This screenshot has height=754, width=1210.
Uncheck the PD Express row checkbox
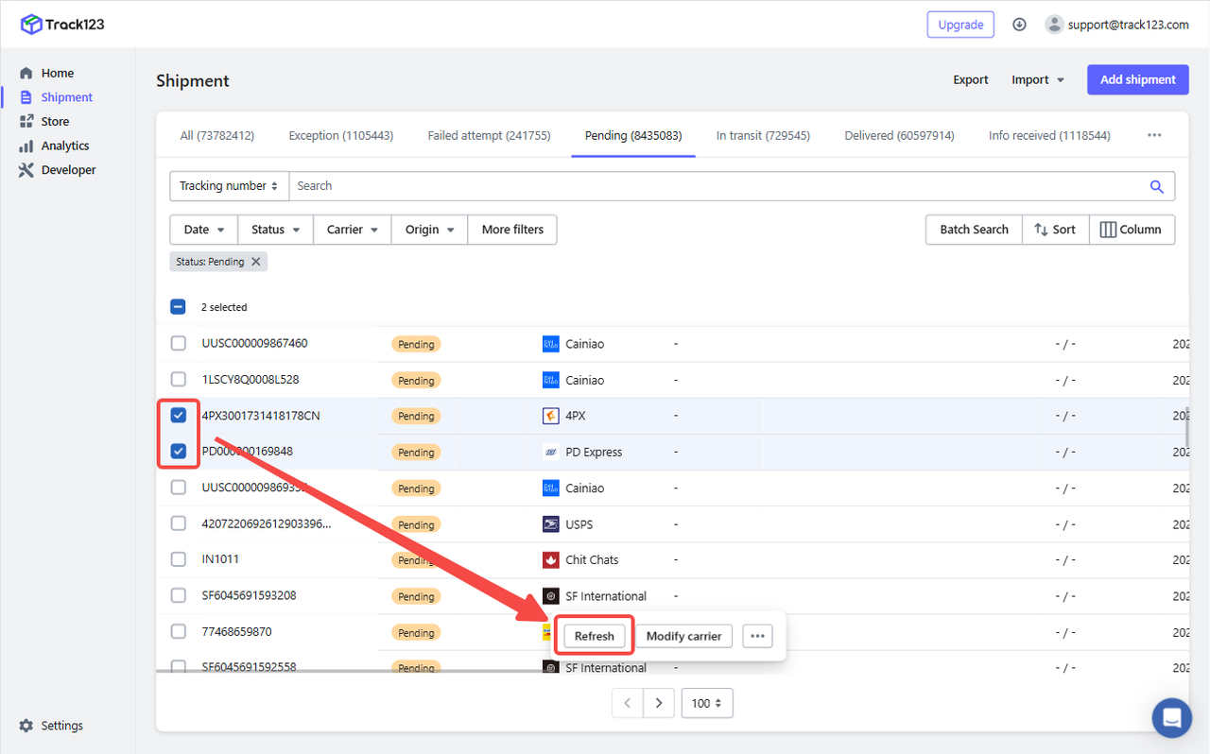point(179,452)
